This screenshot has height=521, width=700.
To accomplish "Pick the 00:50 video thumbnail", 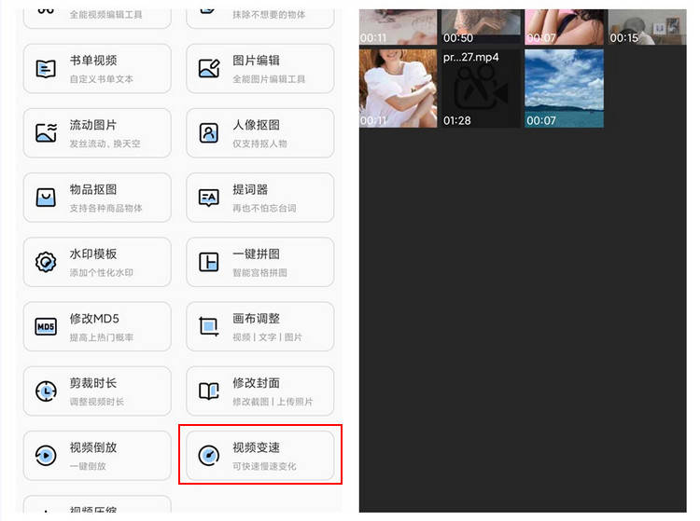I will pyautogui.click(x=481, y=27).
